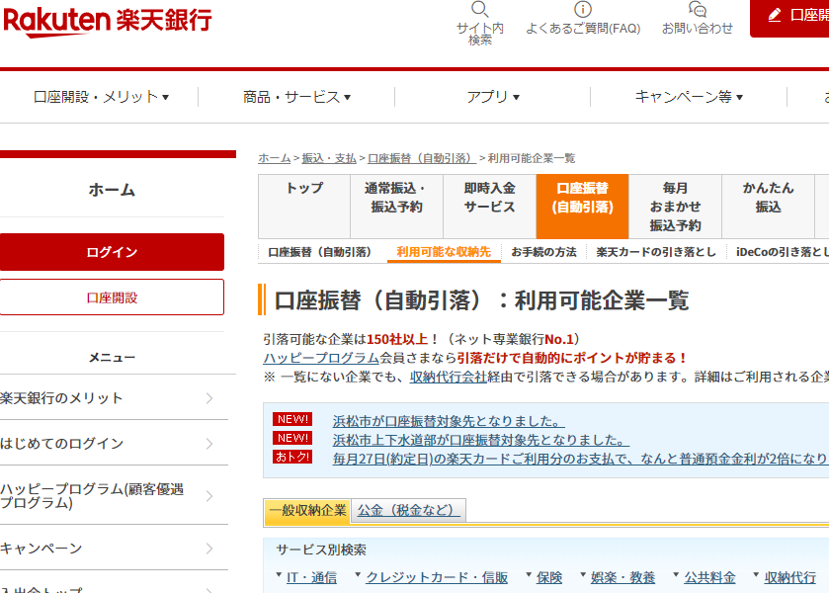This screenshot has width=829, height=593.
Task: Open 収納代行会社 link in note
Action: (x=448, y=377)
